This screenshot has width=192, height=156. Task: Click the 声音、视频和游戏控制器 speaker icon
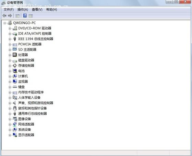point(14,103)
